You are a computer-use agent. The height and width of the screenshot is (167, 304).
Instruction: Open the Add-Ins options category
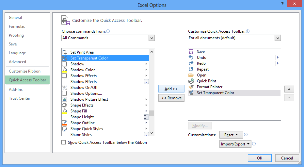click(x=16, y=90)
